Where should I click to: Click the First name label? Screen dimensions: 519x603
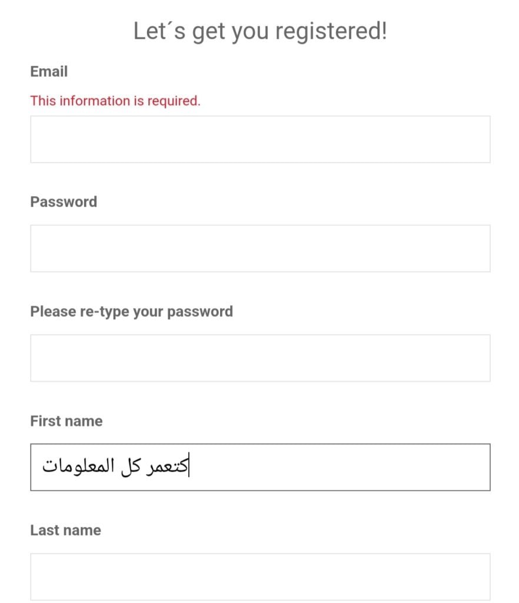click(66, 421)
